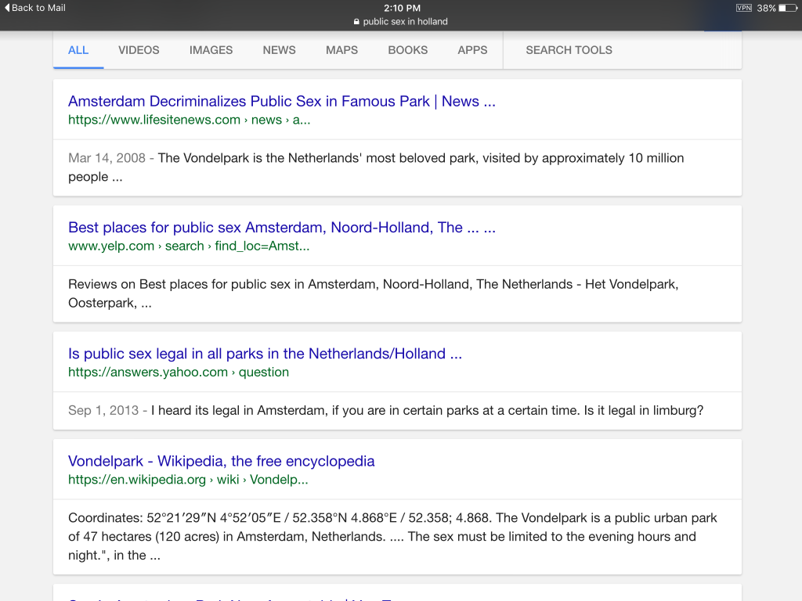Tap the Mar 14, 2008 snippet text
Screen dimensions: 802x601
pyautogui.click(x=376, y=167)
